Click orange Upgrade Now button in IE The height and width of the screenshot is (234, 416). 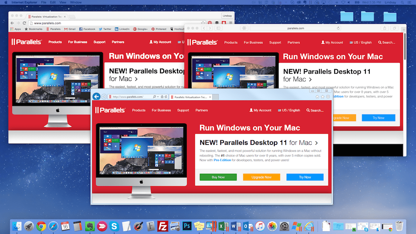[261, 177]
